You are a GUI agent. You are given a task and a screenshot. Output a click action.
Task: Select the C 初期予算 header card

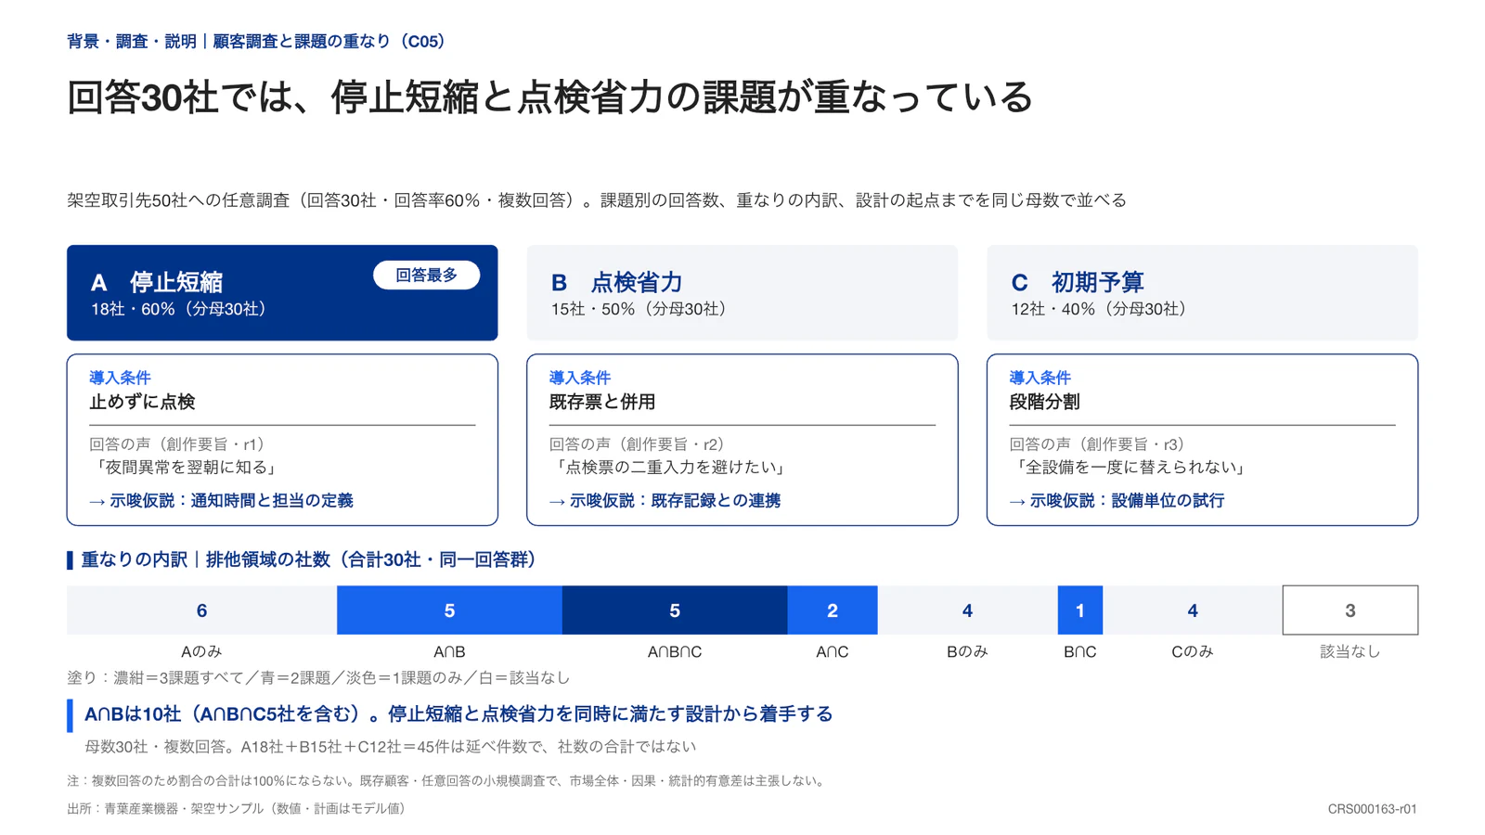[x=1202, y=293]
